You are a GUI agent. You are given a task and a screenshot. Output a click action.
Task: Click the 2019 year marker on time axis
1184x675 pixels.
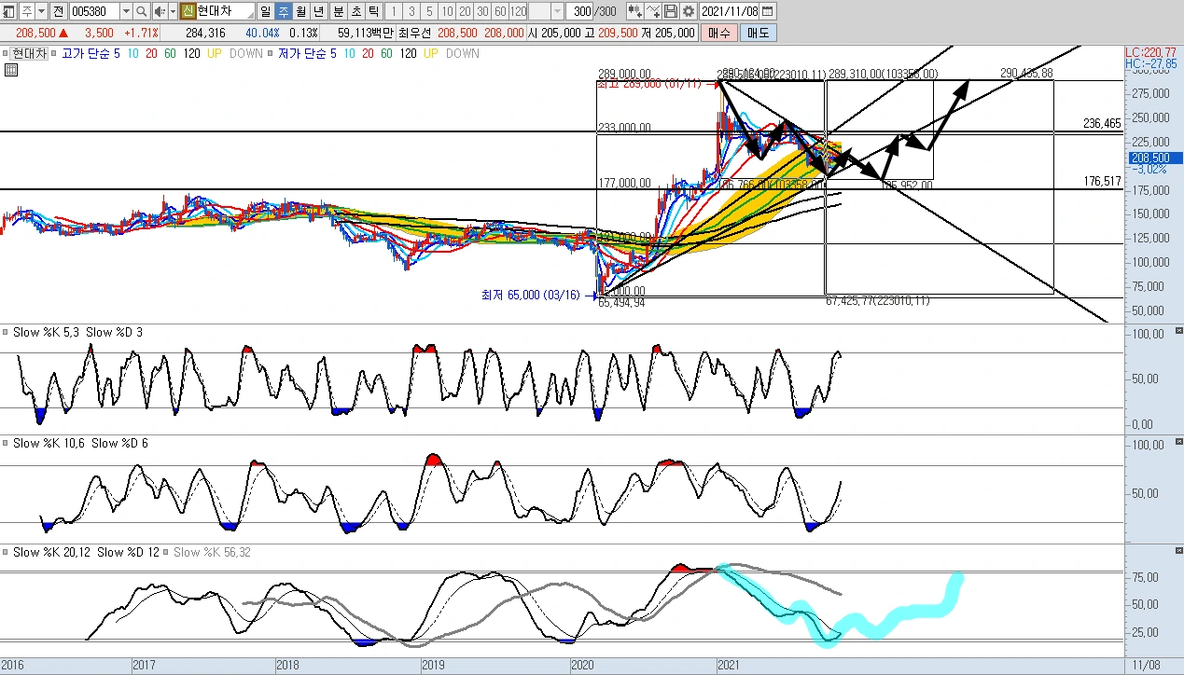click(433, 666)
